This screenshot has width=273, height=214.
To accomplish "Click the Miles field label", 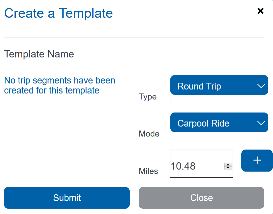I will [x=148, y=171].
